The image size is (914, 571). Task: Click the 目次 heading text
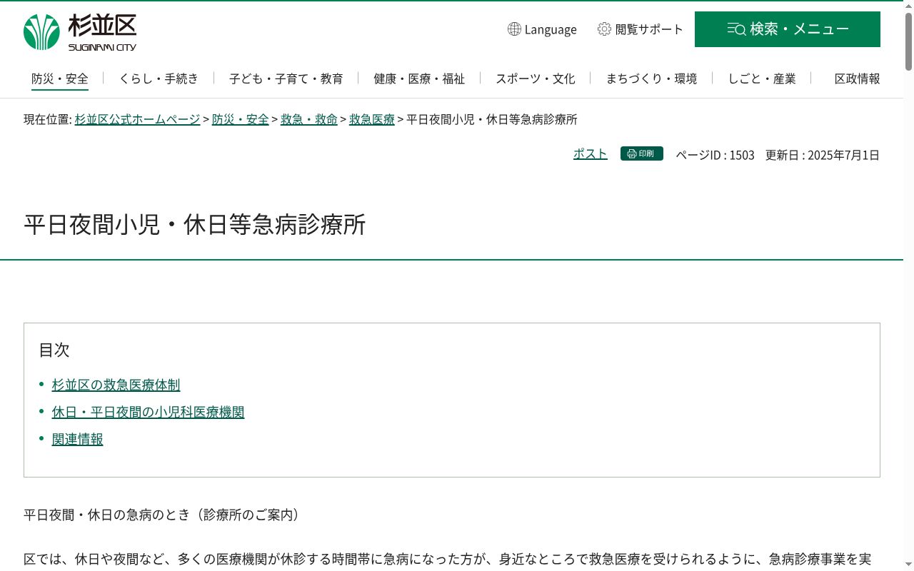click(54, 350)
